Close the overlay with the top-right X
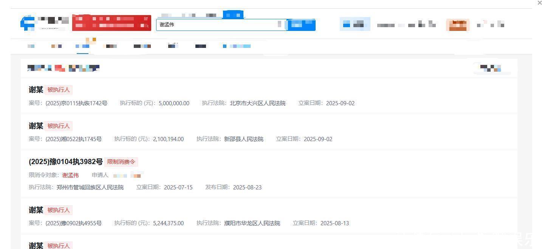 [x=539, y=3]
